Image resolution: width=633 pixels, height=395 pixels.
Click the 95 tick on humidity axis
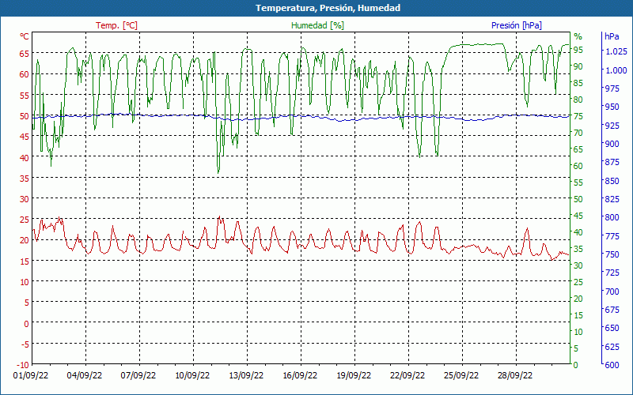pyautogui.click(x=578, y=50)
